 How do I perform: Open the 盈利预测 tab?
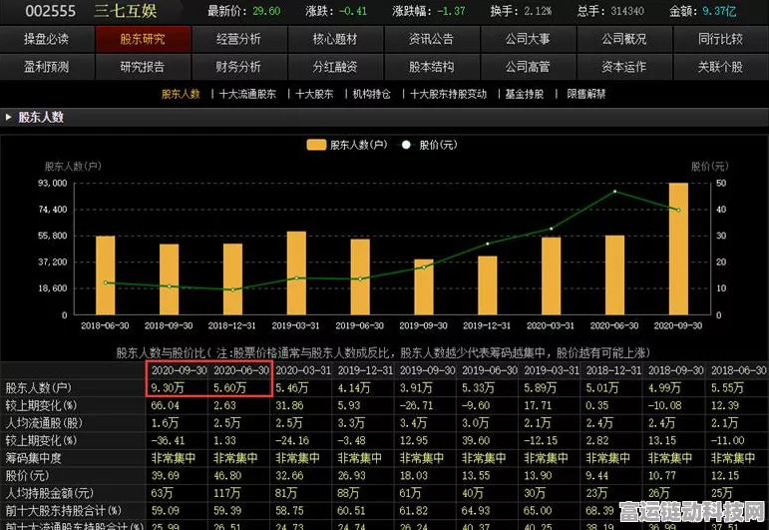coord(47,67)
